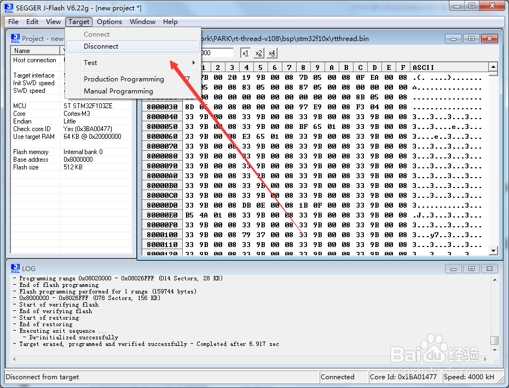Viewport: 509px width, 388px height.
Task: Click hex viewer scrollbar down arrow
Action: point(493,250)
